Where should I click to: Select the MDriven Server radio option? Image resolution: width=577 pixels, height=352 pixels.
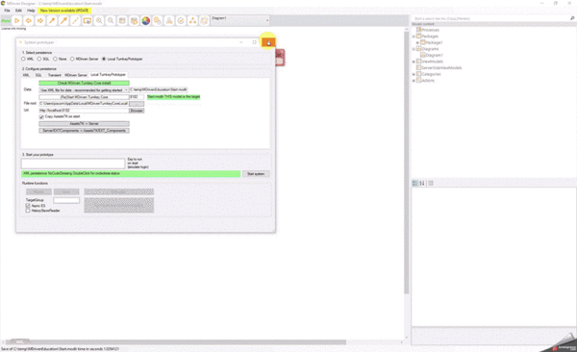72,59
